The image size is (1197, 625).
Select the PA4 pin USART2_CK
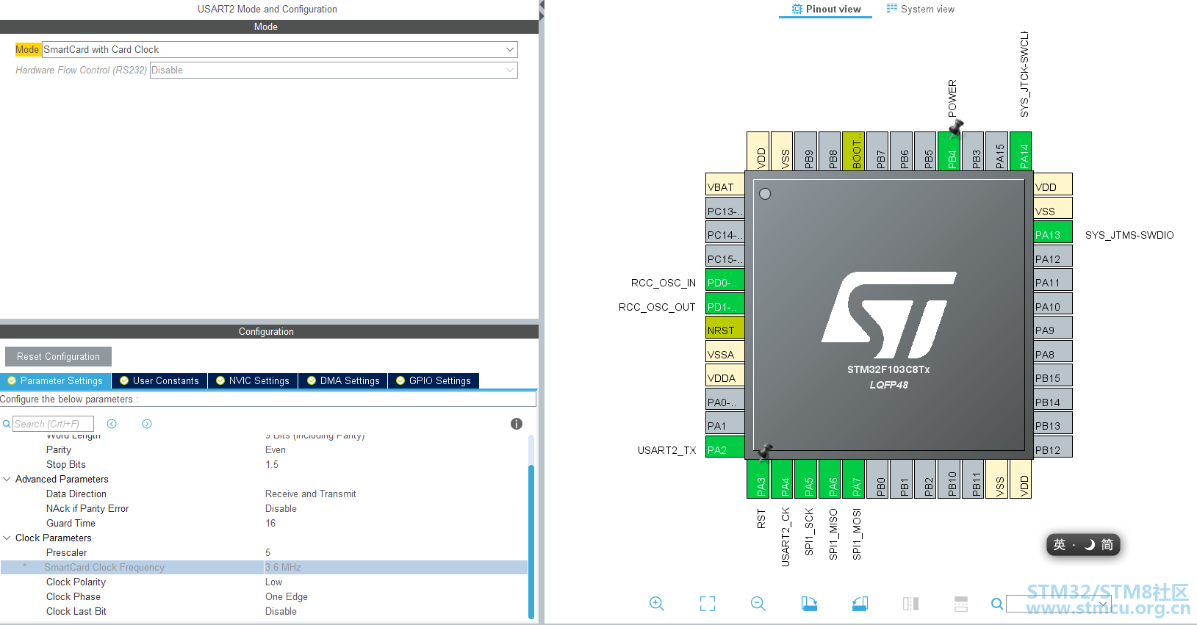(782, 479)
